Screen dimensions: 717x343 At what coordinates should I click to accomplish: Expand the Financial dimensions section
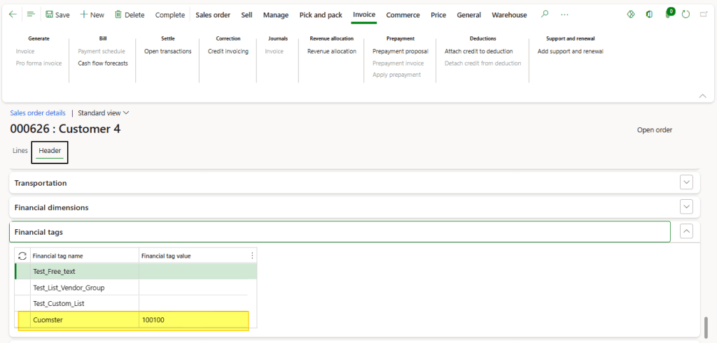tap(686, 207)
